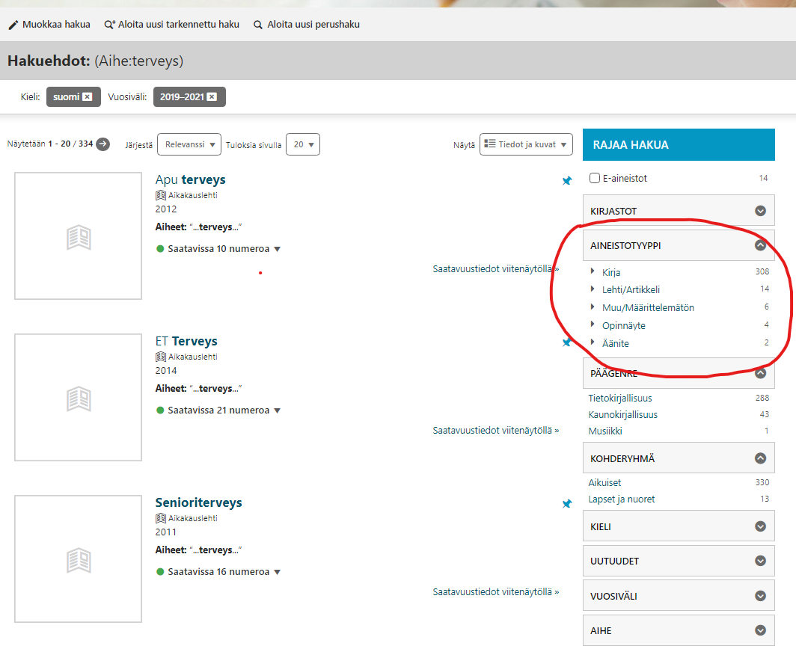The height and width of the screenshot is (649, 796).
Task: Open the ET Terveys title link
Action: pos(186,342)
